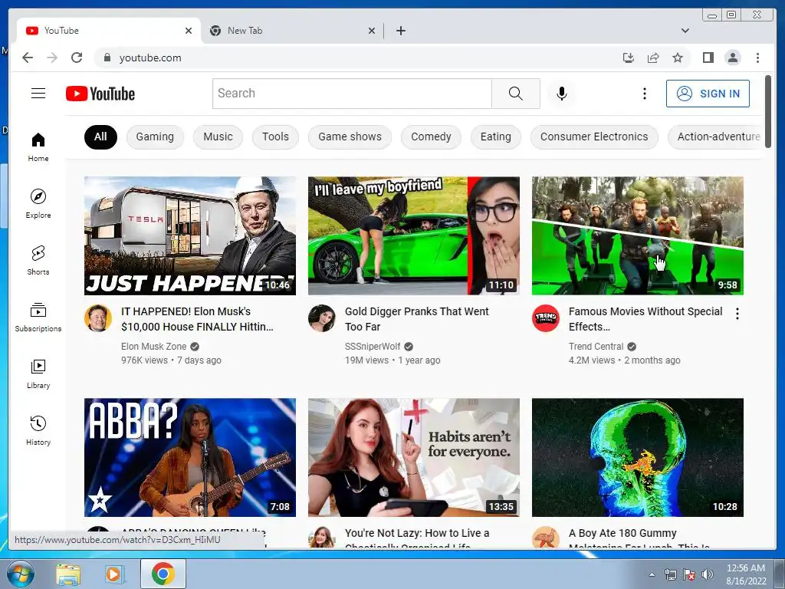This screenshot has height=589, width=785.
Task: Open Library in sidebar
Action: [x=38, y=374]
